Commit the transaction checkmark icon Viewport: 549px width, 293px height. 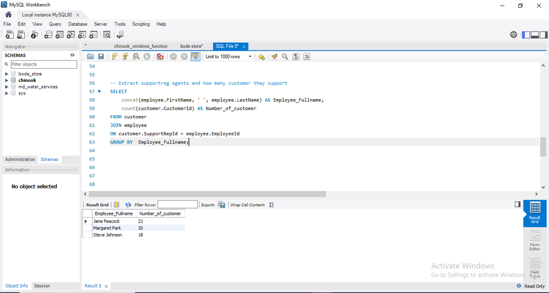(173, 57)
